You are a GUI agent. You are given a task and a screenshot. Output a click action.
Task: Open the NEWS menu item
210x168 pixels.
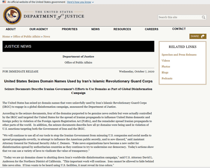click(95, 29)
